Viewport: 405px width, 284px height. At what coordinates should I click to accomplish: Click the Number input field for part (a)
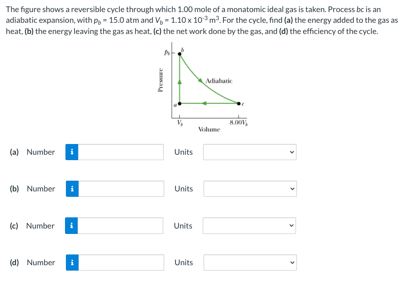click(121, 152)
